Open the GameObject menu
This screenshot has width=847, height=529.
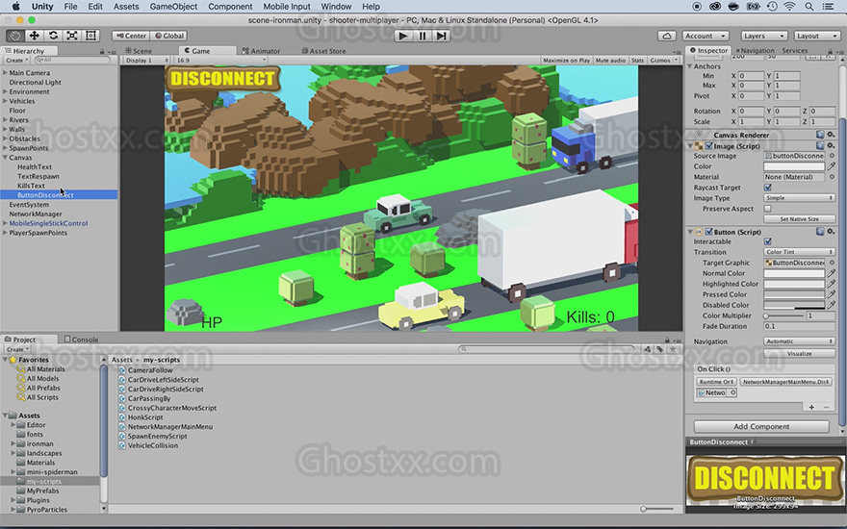point(173,7)
